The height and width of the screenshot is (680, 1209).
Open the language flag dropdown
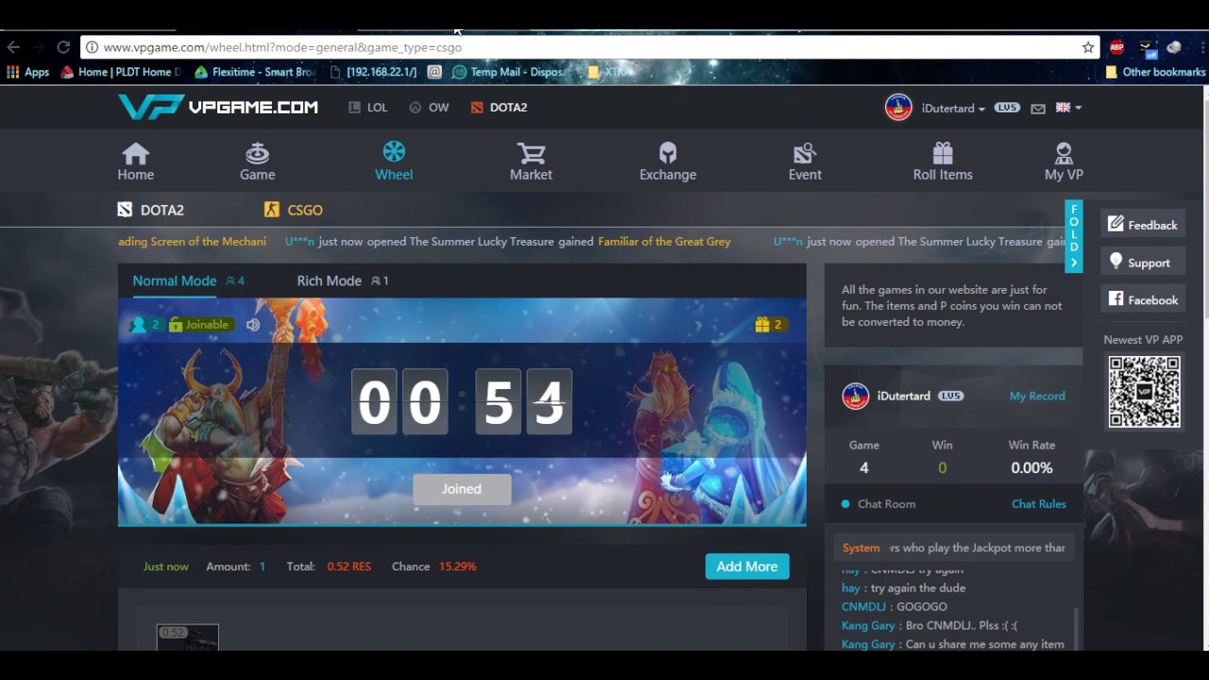[x=1068, y=108]
